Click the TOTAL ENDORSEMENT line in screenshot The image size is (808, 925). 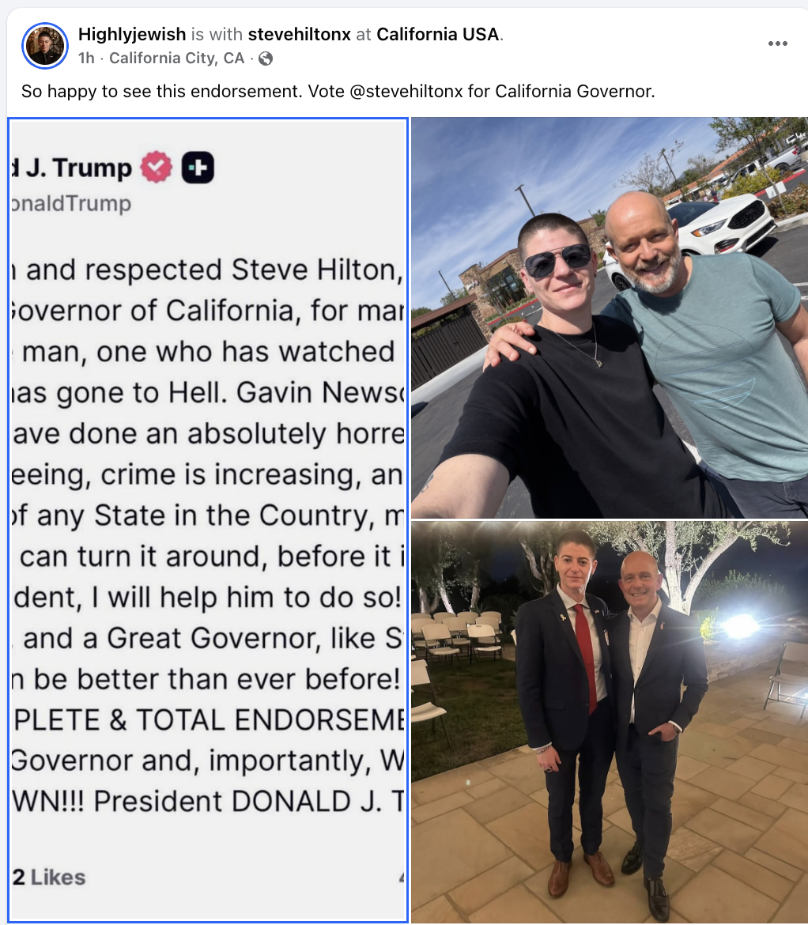click(208, 720)
